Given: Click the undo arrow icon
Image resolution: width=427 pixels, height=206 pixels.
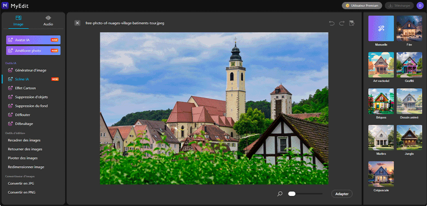Looking at the screenshot, I should pos(332,24).
